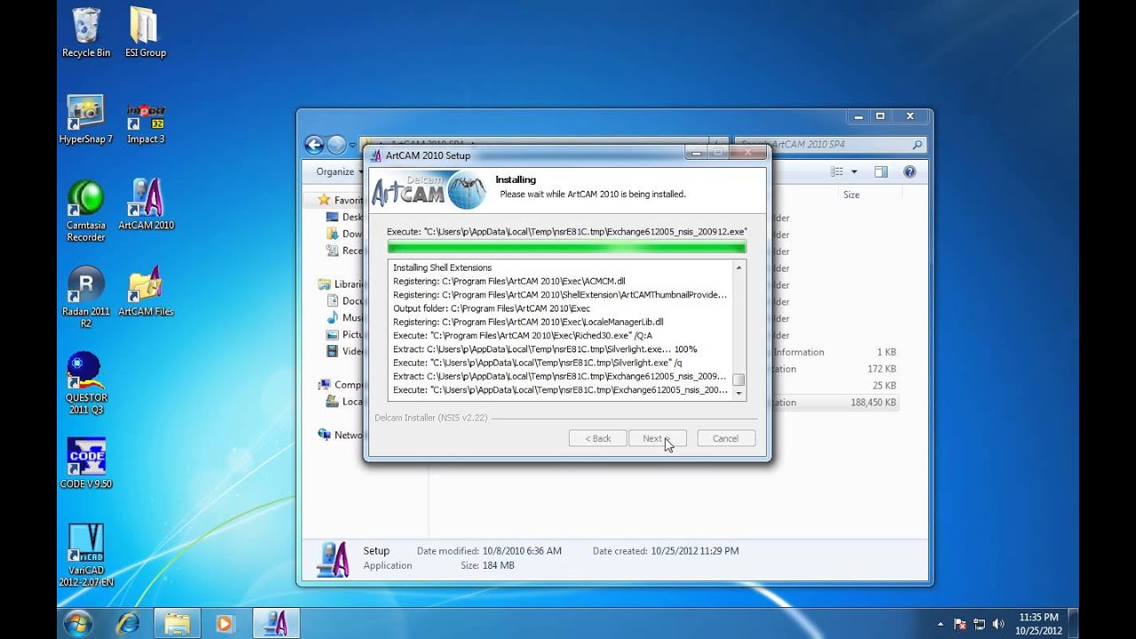Click Delcam ArtCAM logo banner
The width and height of the screenshot is (1136, 639).
tap(429, 190)
